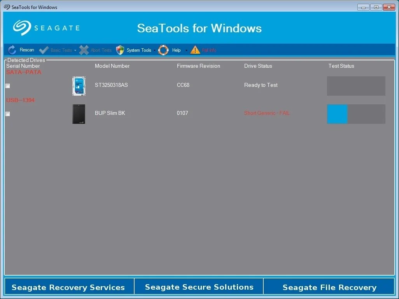Click the Abort Tests X icon
This screenshot has height=299, width=399.
(84, 50)
